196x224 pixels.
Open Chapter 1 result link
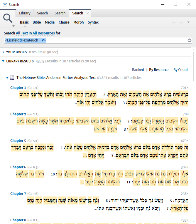coord(18,88)
